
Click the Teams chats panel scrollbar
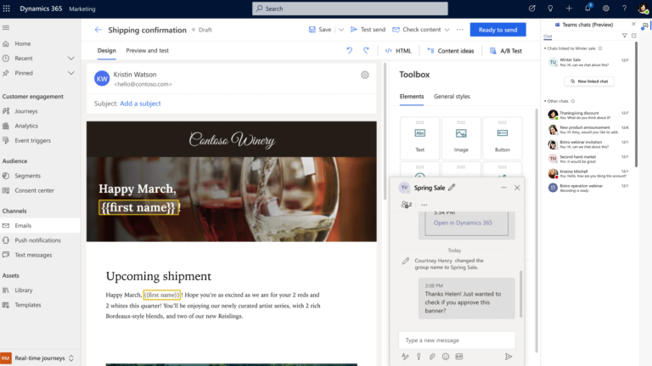coord(636,104)
